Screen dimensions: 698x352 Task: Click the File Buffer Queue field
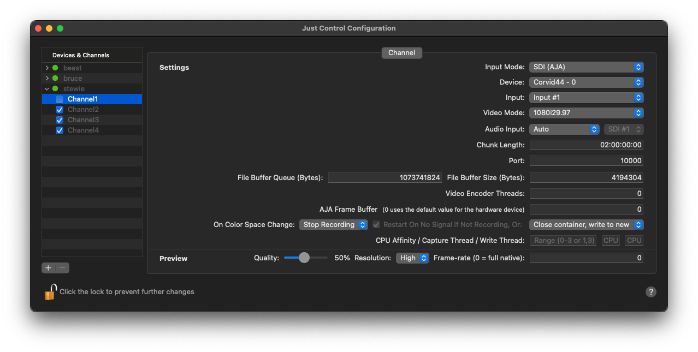pyautogui.click(x=385, y=178)
